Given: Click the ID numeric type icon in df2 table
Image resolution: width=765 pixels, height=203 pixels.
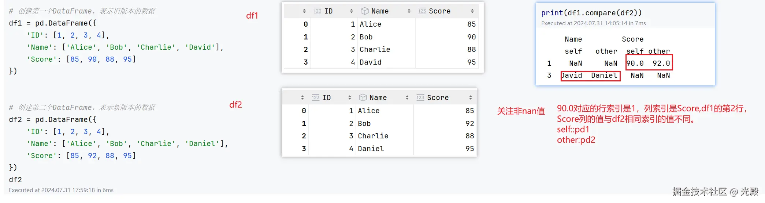Looking at the screenshot, I should [316, 98].
